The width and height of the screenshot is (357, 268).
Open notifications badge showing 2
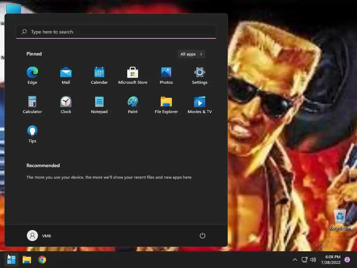point(347,260)
